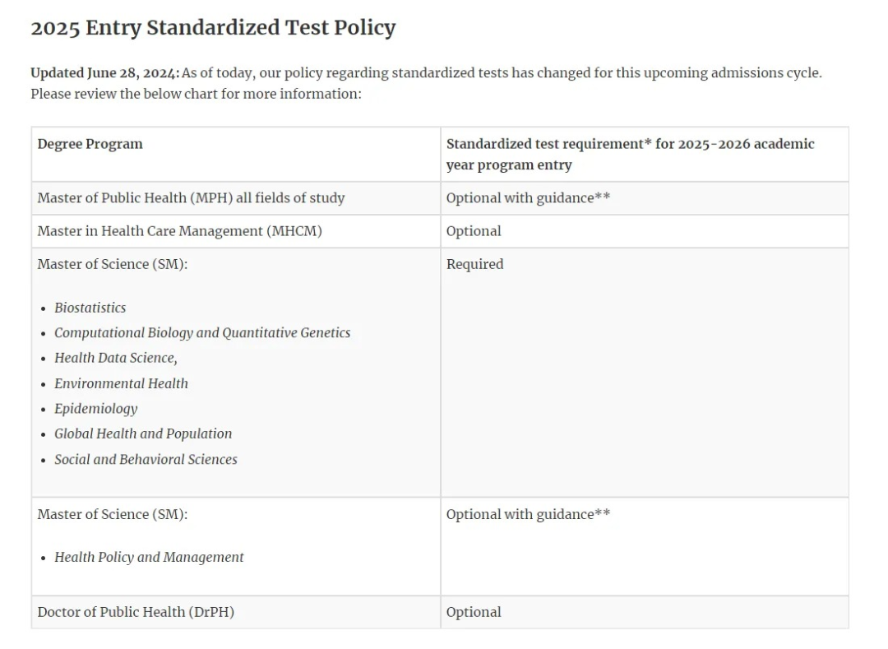The width and height of the screenshot is (888, 649).
Task: Select the Doctor of Public Health (DrPH) cell
Action: (x=136, y=612)
